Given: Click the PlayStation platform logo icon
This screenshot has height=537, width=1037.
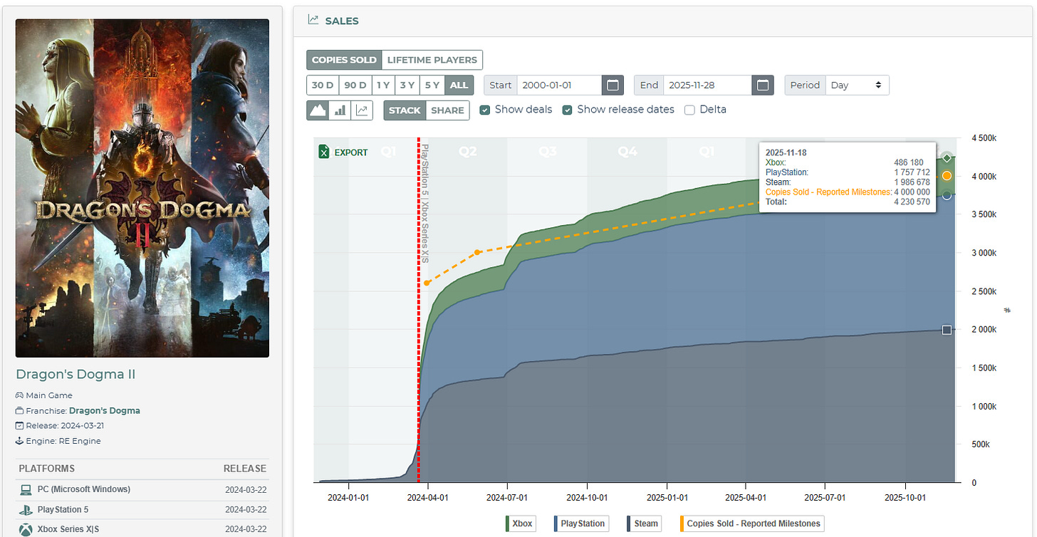Looking at the screenshot, I should pyautogui.click(x=26, y=510).
